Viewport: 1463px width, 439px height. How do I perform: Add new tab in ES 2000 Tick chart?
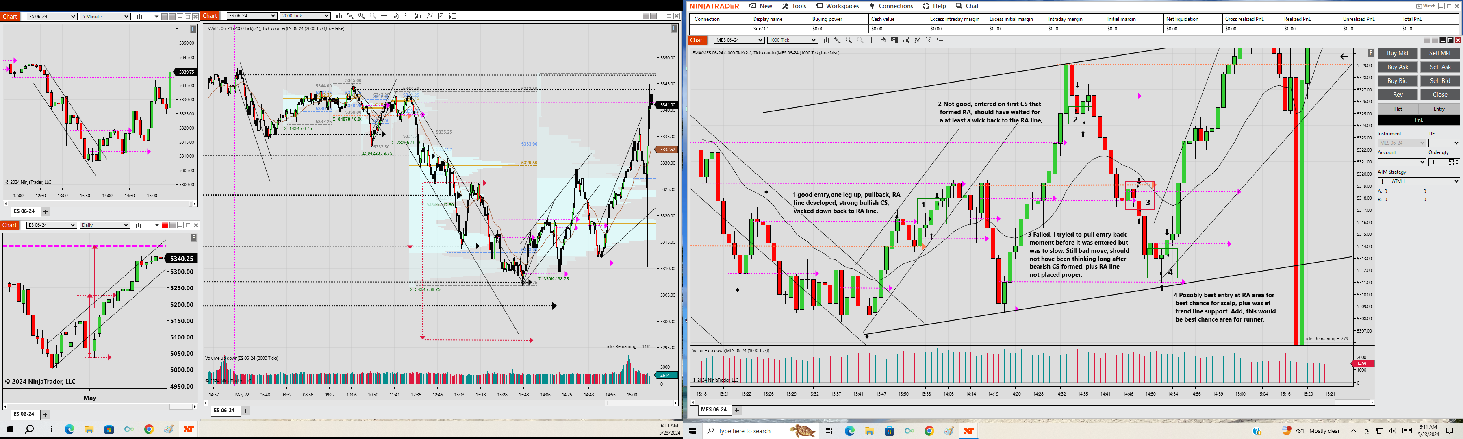[245, 411]
